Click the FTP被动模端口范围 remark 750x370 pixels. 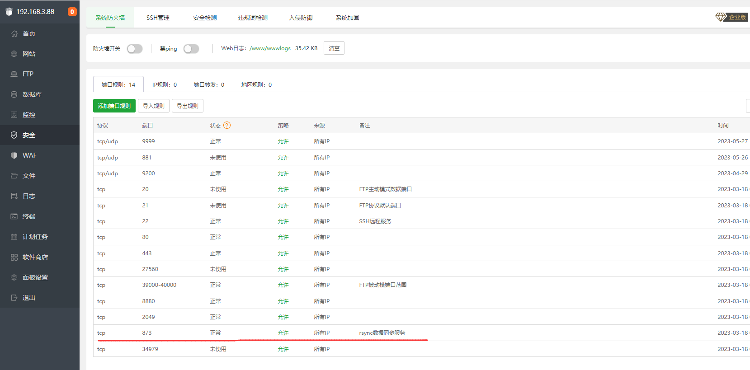(382, 285)
